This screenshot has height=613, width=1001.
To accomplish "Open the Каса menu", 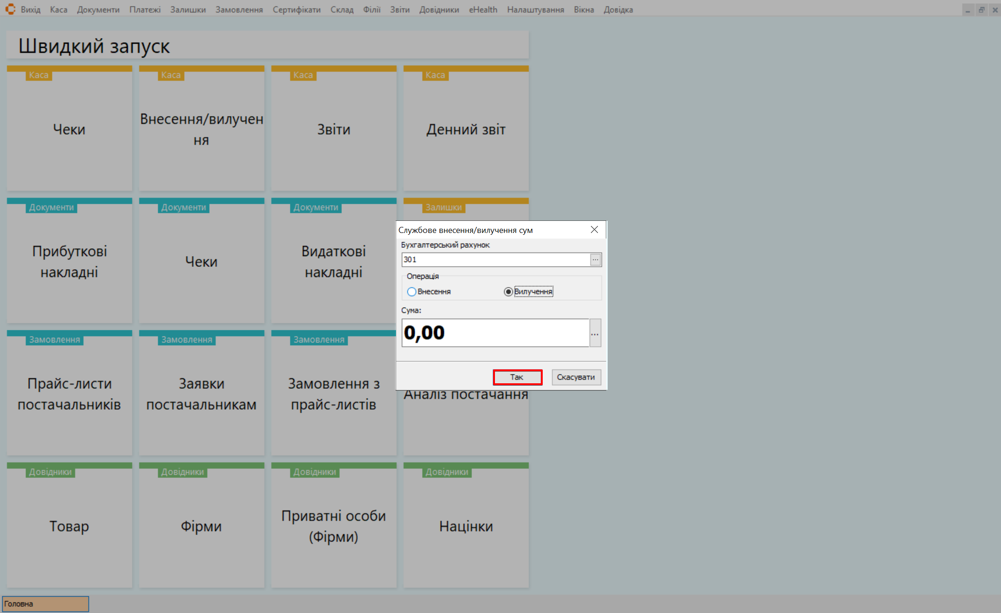I will 58,10.
